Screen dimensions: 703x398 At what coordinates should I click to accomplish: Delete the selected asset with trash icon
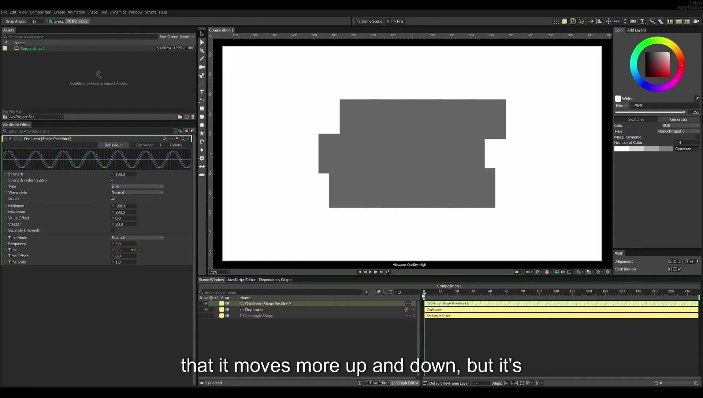193,117
